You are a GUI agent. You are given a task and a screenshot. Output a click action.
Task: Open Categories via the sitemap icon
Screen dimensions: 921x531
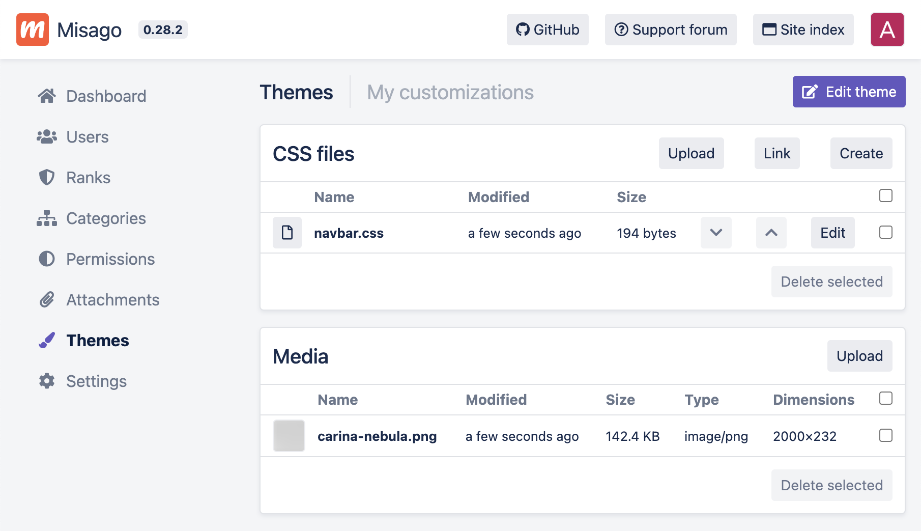[47, 218]
